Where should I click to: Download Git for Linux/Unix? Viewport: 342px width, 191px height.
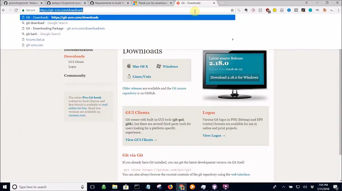142,77
